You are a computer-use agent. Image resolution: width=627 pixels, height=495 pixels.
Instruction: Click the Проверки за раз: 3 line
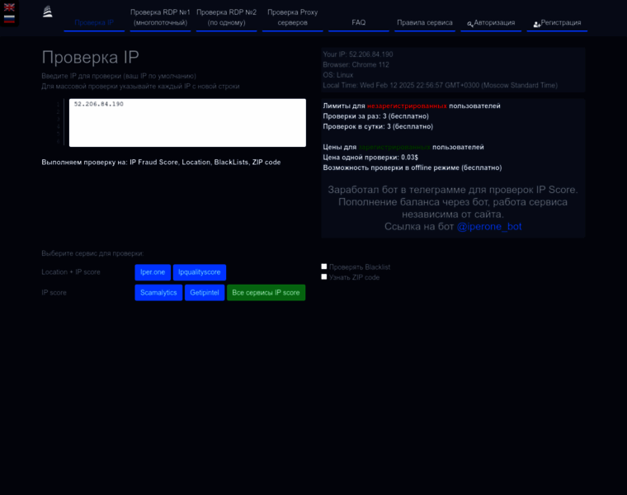(x=376, y=116)
